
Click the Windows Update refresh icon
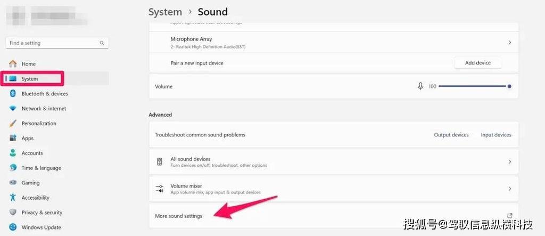[x=13, y=227]
